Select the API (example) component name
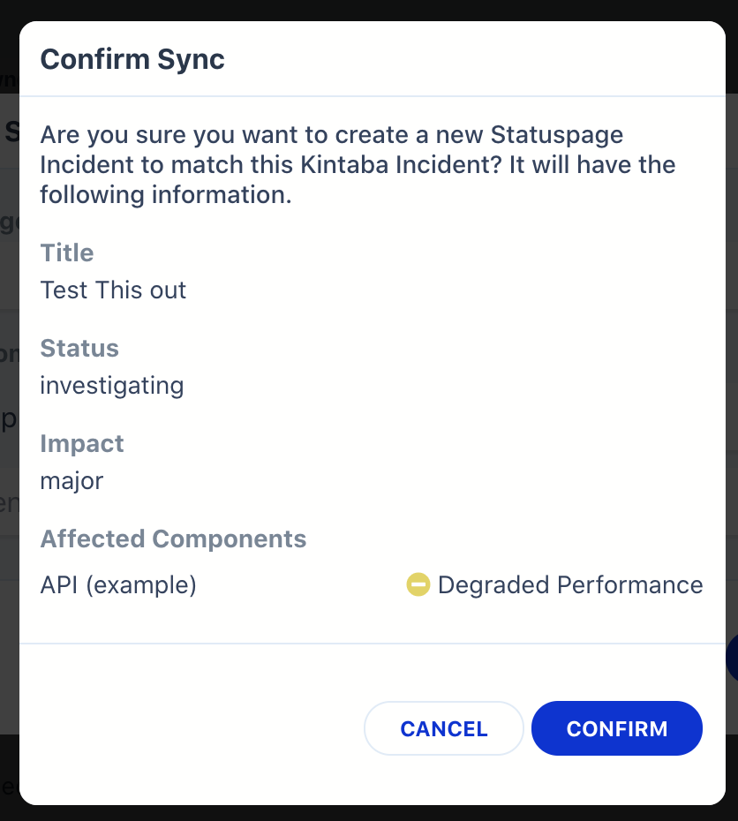Viewport: 738px width, 821px height. (x=118, y=584)
